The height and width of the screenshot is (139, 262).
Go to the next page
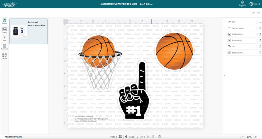[148, 137]
